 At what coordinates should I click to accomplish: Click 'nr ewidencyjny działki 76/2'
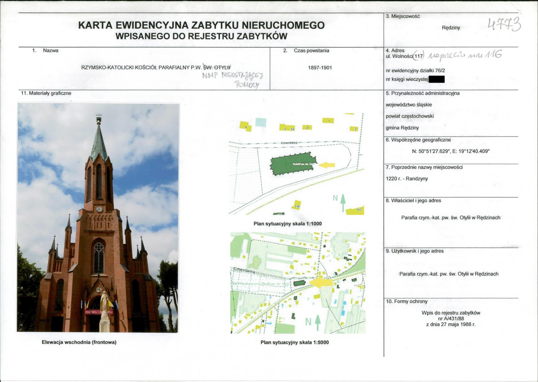(415, 71)
